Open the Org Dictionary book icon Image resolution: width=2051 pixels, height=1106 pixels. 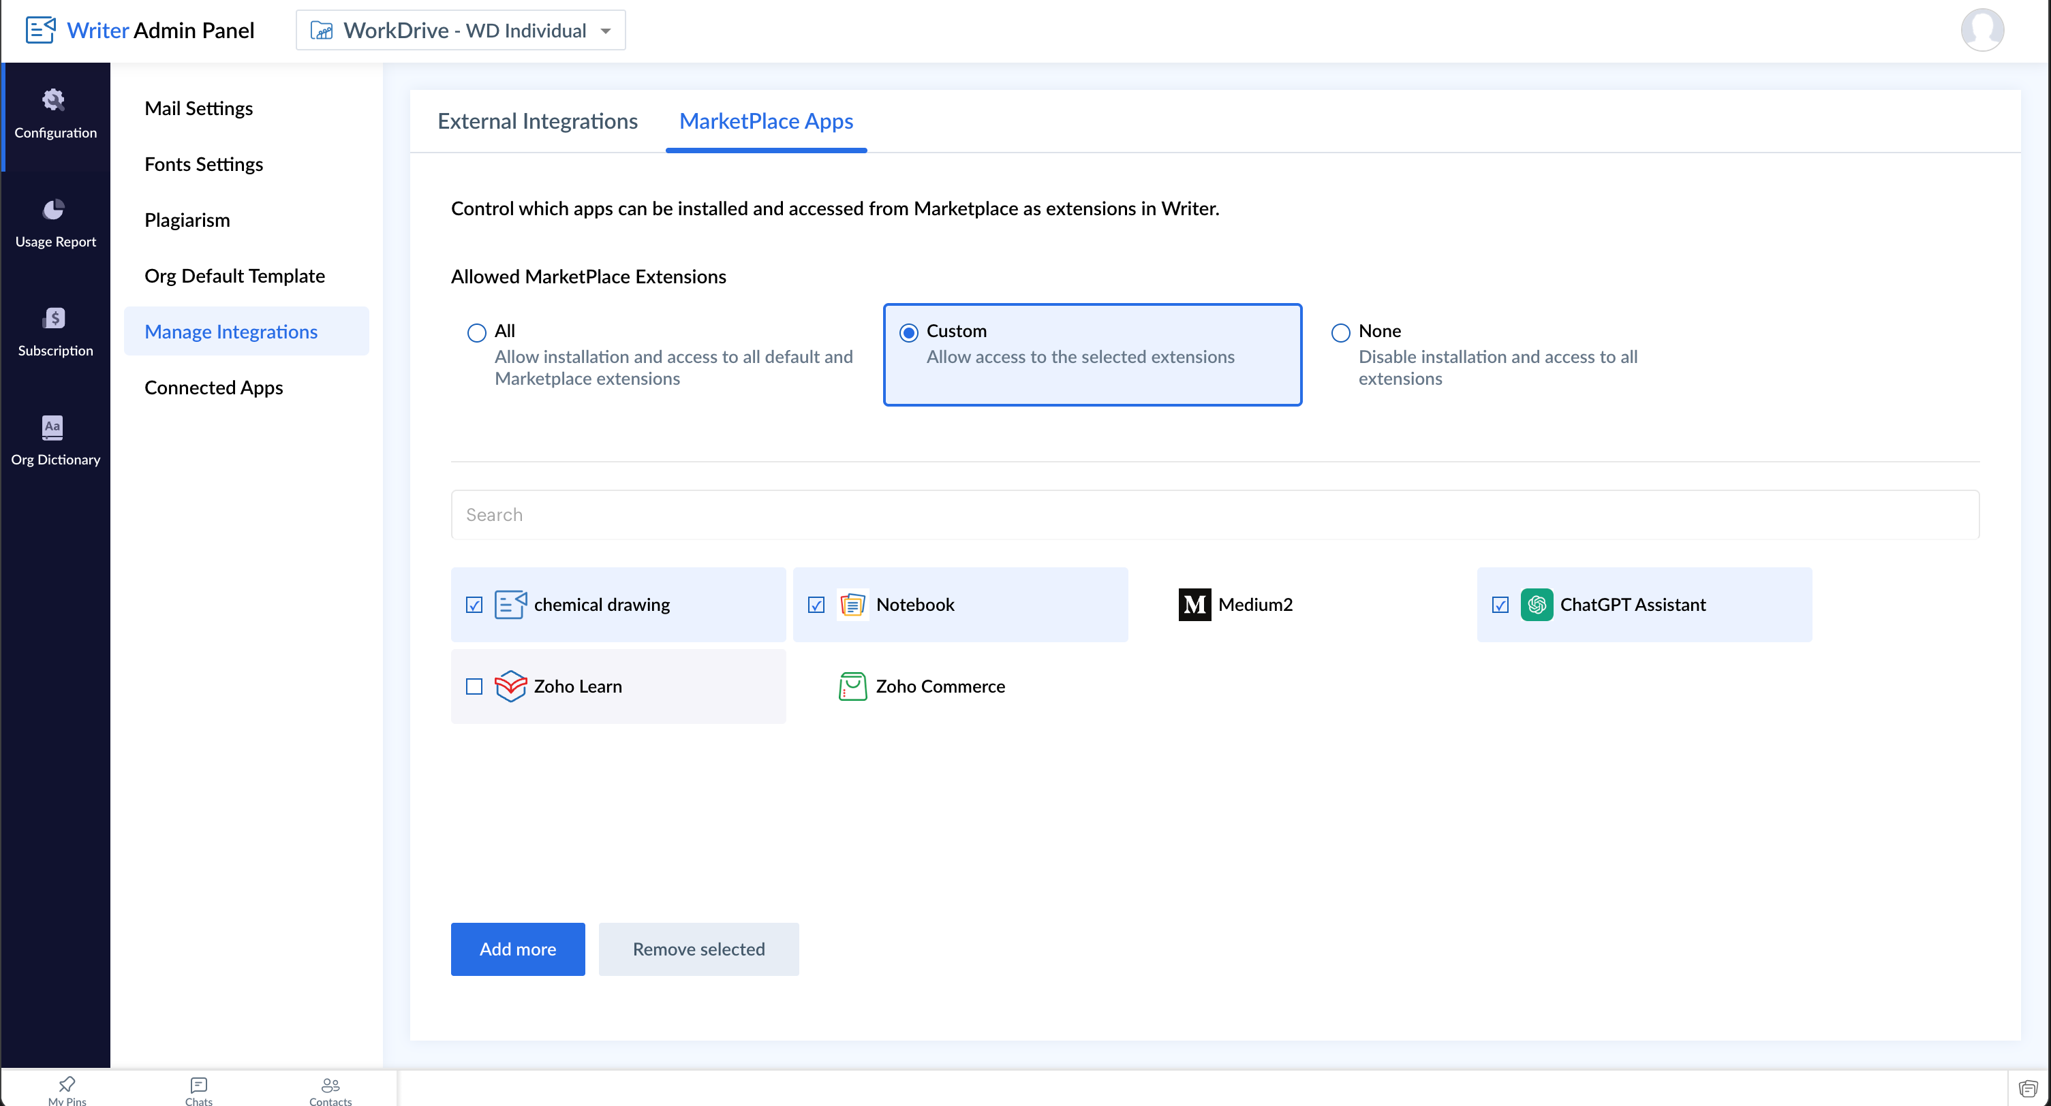[52, 427]
